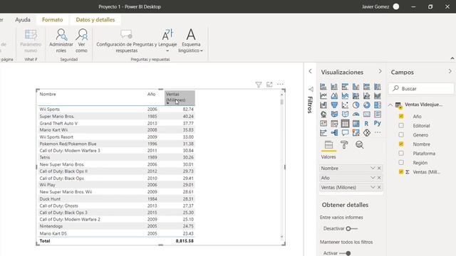Open Año value field dropdown
This screenshot has height=256, width=456.
click(x=373, y=178)
